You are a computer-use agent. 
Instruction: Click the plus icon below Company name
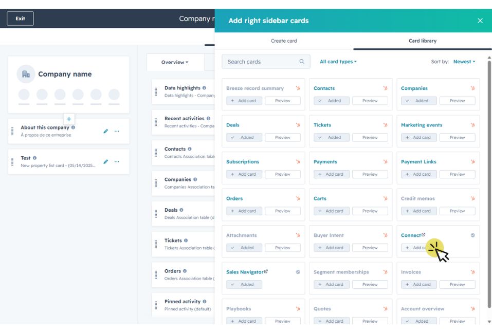[x=69, y=119]
